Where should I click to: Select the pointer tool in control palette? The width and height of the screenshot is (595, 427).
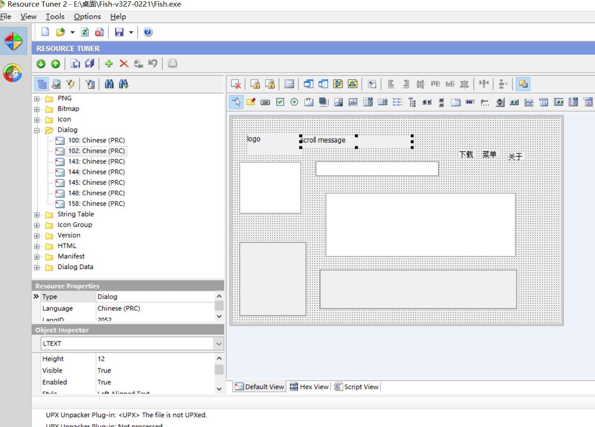click(x=236, y=102)
